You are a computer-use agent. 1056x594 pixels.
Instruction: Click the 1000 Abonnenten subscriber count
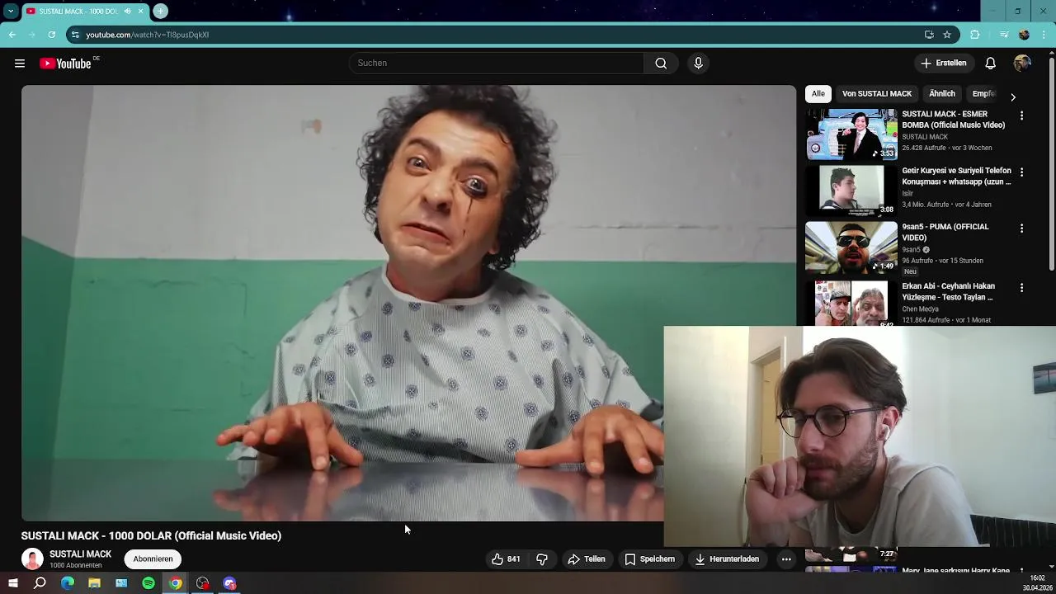click(x=76, y=566)
